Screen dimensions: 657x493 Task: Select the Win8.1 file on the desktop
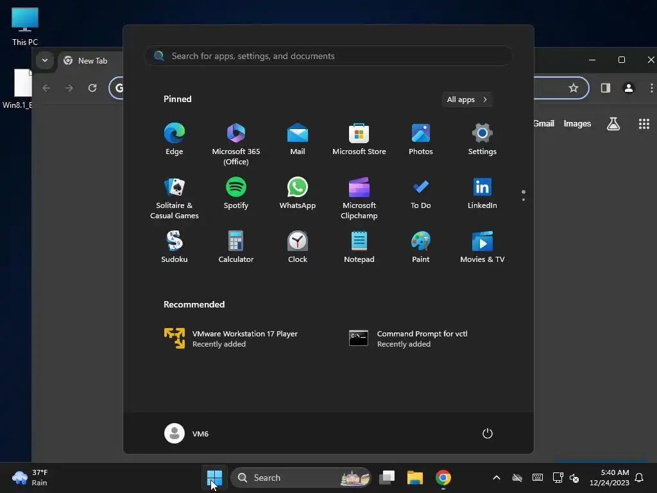(x=17, y=89)
